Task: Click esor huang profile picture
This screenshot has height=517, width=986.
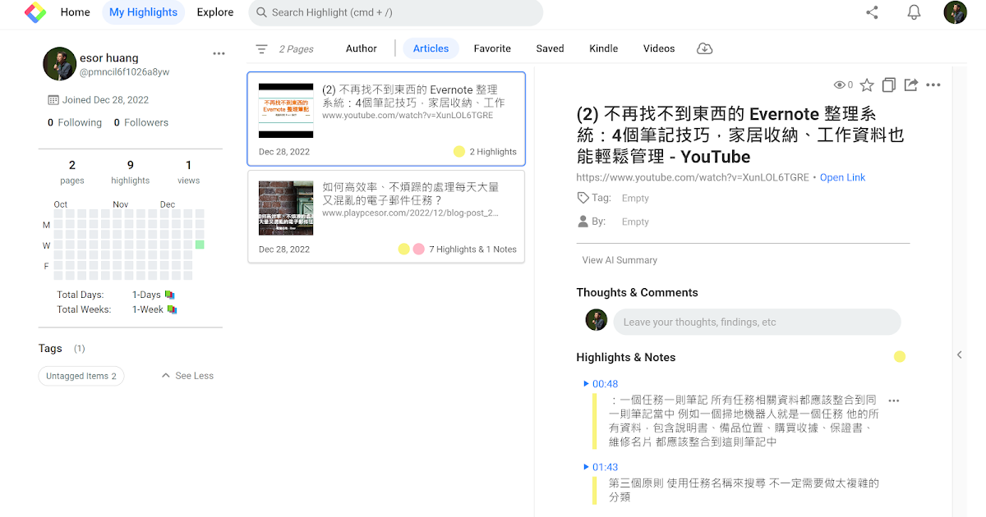Action: coord(59,63)
